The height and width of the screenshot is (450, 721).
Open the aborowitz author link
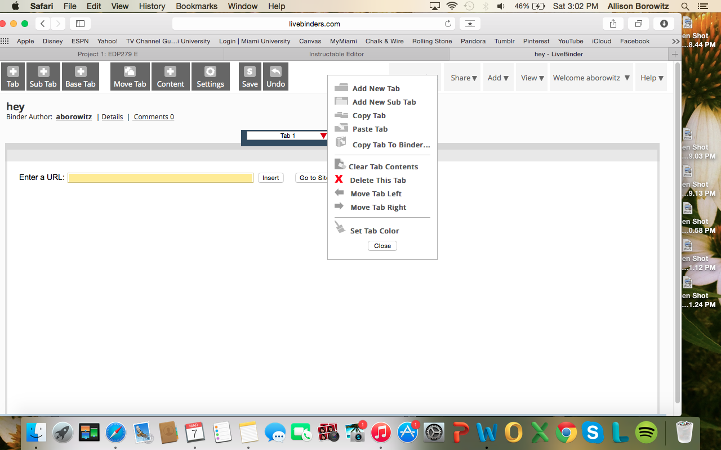click(x=73, y=116)
